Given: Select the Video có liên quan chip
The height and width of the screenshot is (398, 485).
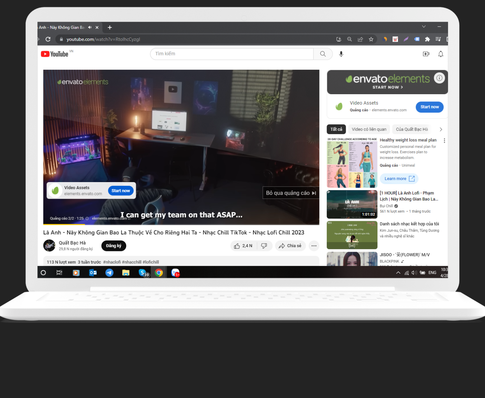Looking at the screenshot, I should point(369,129).
